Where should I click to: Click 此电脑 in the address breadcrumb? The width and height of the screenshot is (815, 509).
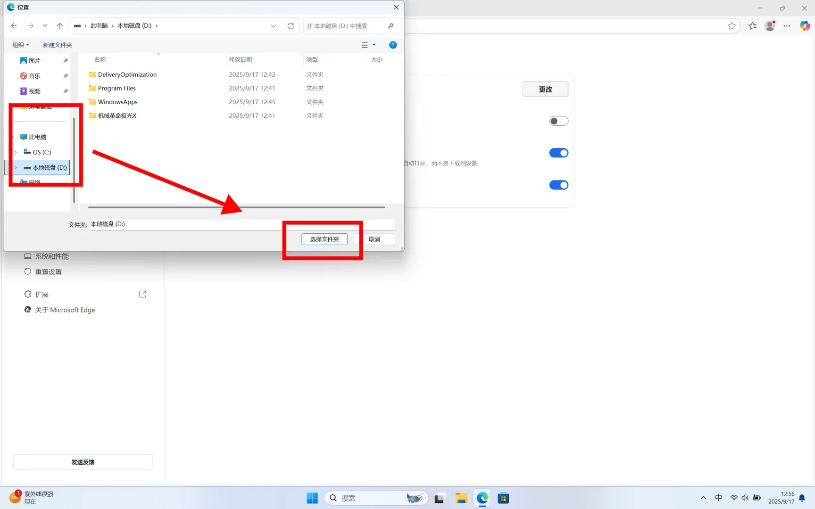[x=99, y=26]
